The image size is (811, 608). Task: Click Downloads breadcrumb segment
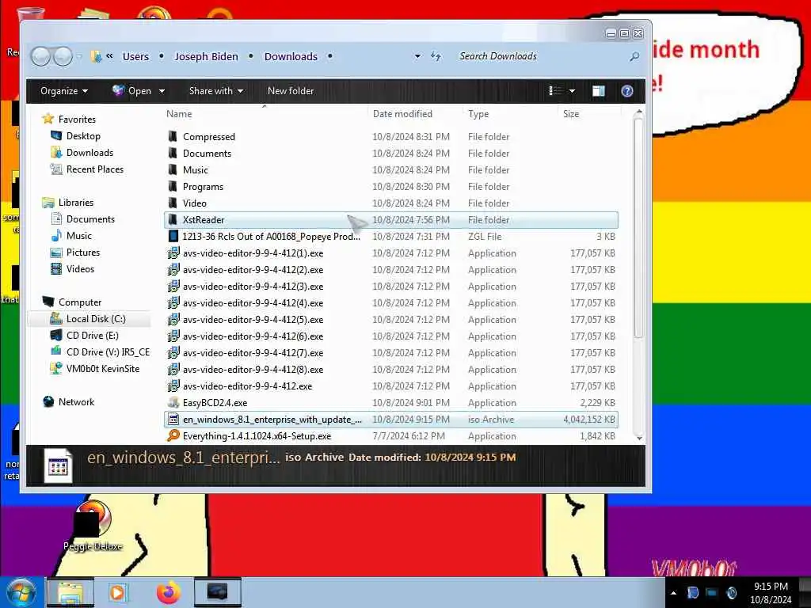291,56
